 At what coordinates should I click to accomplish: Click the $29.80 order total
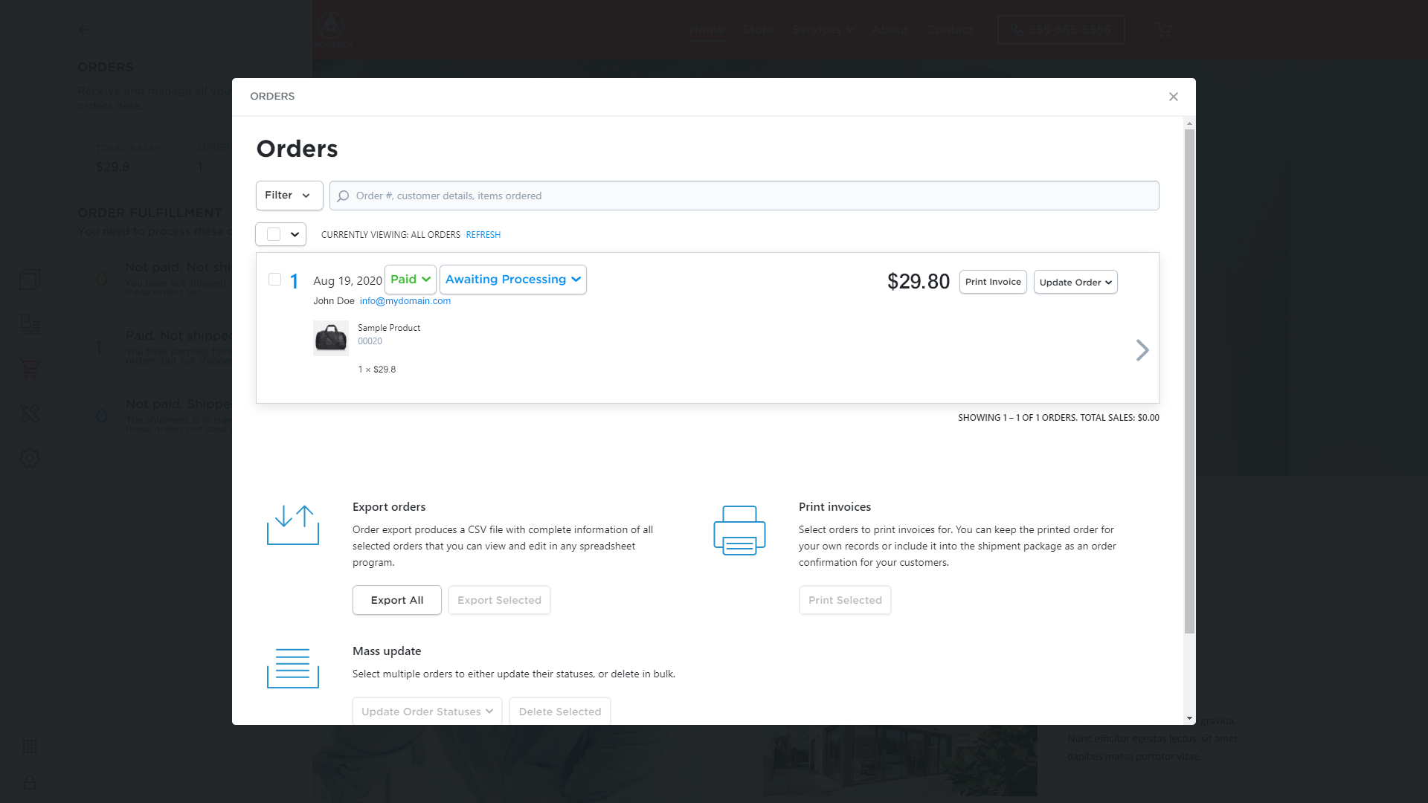[x=919, y=282]
